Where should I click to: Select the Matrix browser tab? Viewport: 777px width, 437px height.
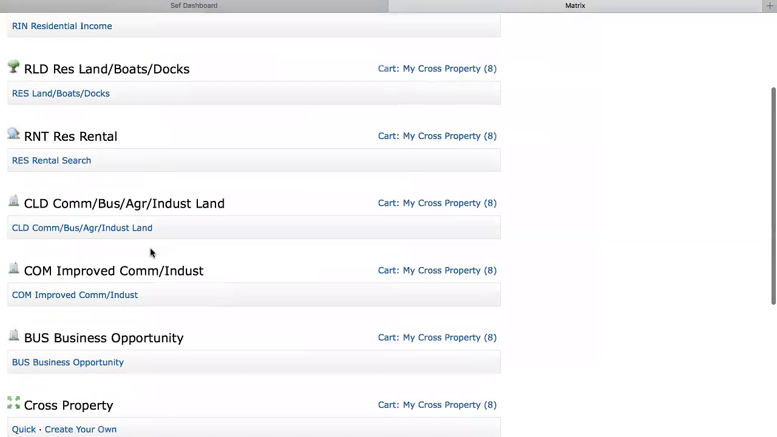click(575, 5)
